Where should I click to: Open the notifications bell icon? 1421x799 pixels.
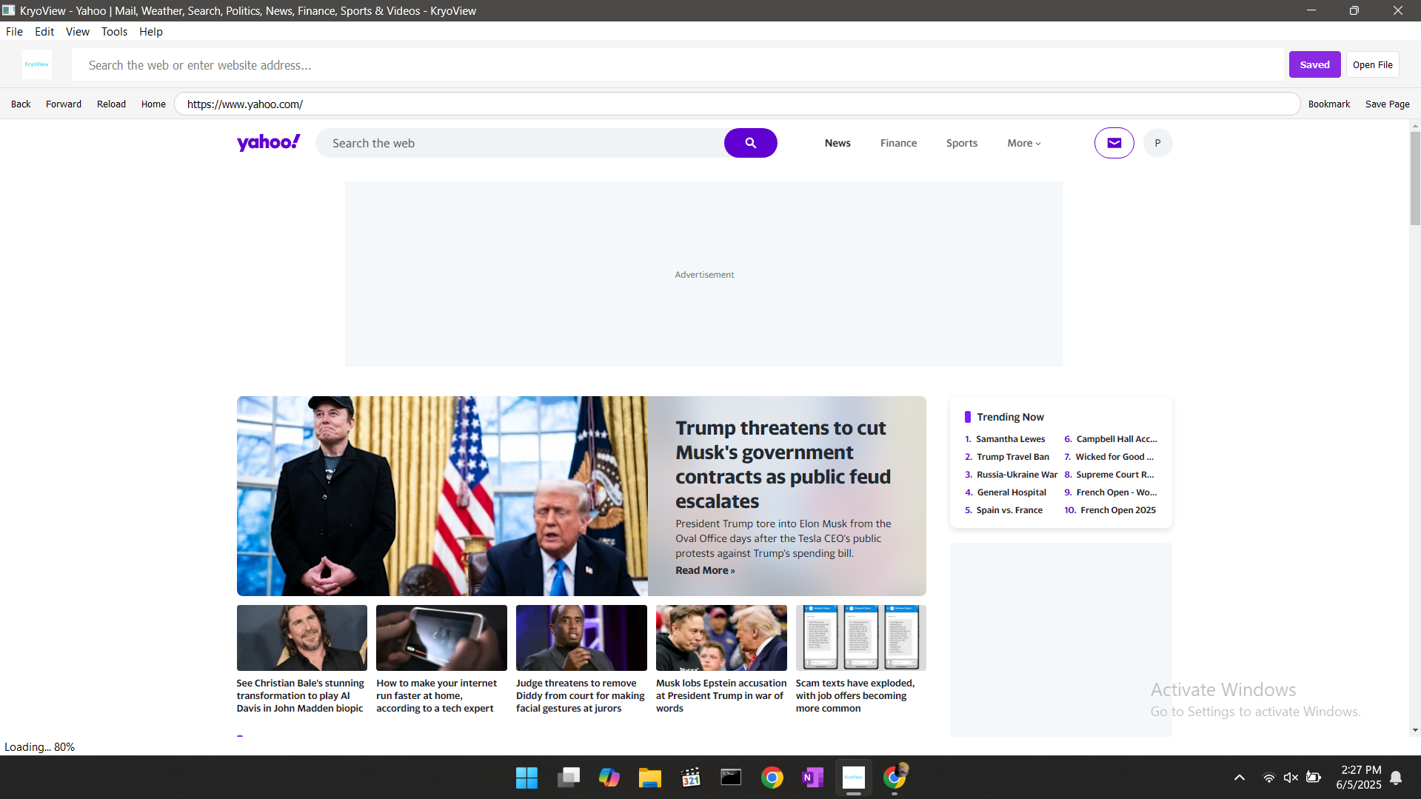pyautogui.click(x=1396, y=778)
